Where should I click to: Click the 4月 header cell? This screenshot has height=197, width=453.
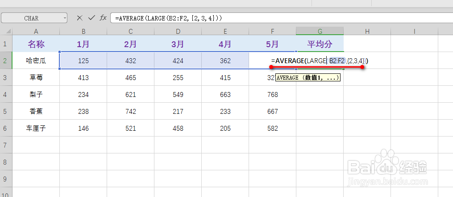(225, 44)
